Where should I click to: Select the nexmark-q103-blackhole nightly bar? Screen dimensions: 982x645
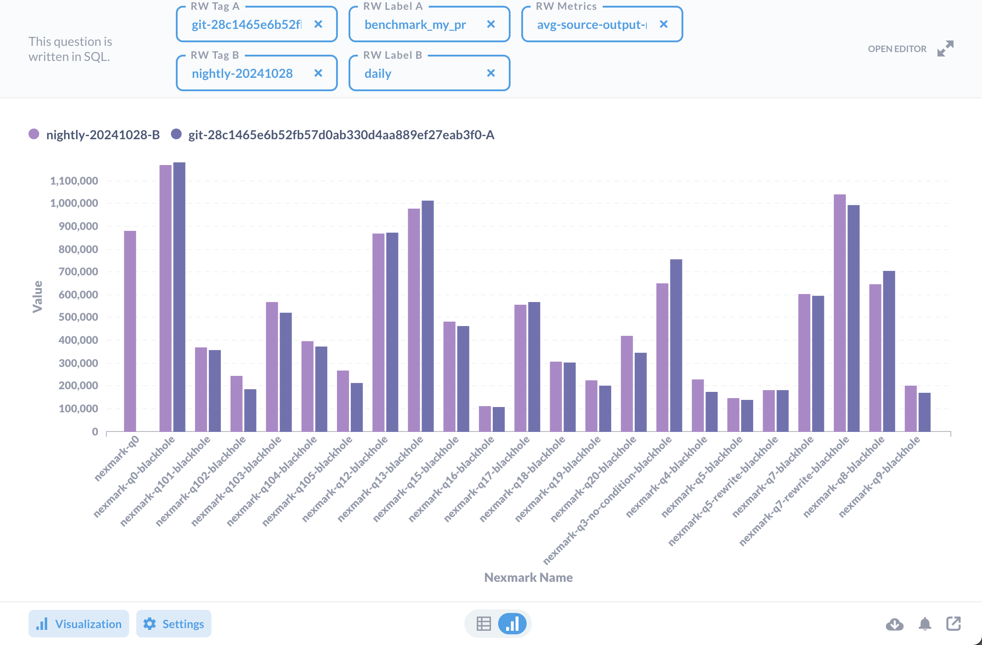[x=272, y=367]
